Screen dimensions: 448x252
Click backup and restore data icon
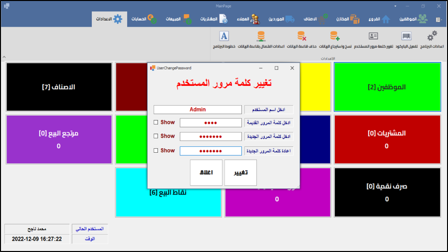(334, 36)
